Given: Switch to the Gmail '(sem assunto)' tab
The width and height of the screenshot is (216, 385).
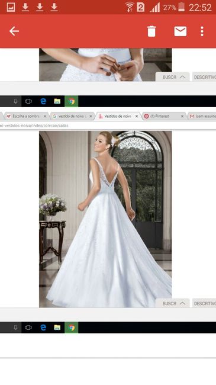Looking at the screenshot, I should pos(202,116).
